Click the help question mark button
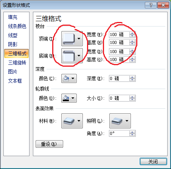 coord(151,5)
